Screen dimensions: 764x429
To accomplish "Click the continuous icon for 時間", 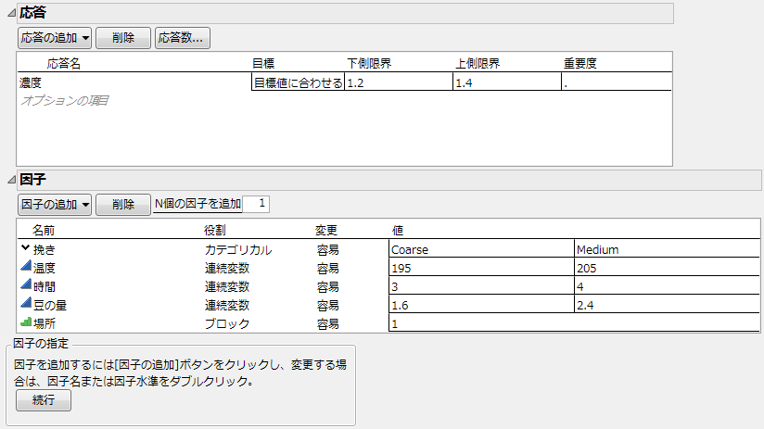I will click(x=26, y=284).
